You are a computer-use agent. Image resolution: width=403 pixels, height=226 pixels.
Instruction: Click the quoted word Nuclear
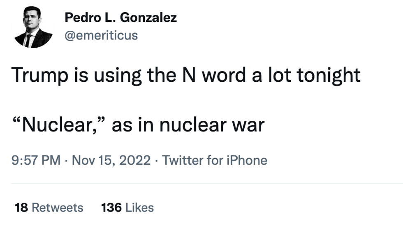[x=58, y=125]
